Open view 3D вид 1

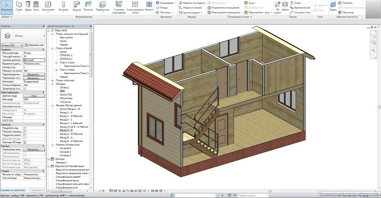[x=64, y=88]
